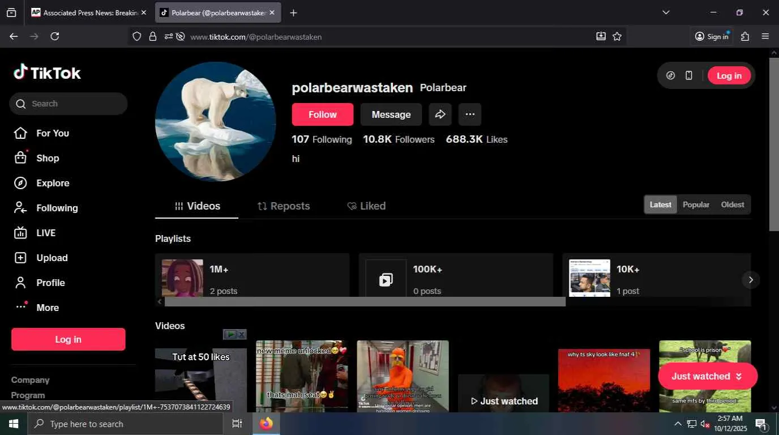Viewport: 779px width, 435px height.
Task: Expand the Just watched button
Action: pyautogui.click(x=708, y=376)
